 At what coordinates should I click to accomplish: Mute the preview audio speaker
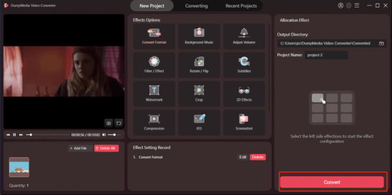pyautogui.click(x=104, y=135)
